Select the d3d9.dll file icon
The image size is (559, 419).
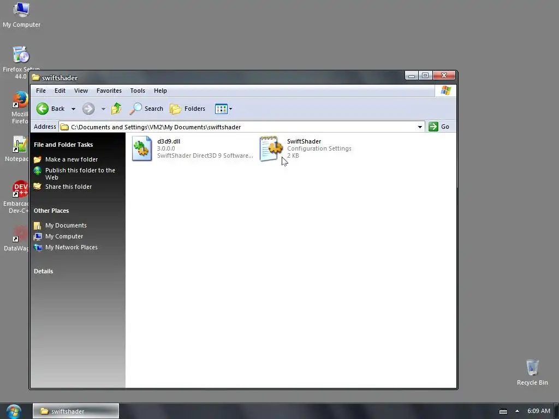click(142, 148)
